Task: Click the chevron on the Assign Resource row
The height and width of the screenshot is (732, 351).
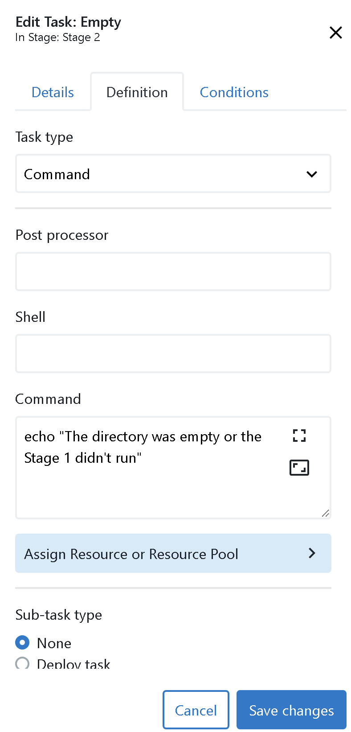Action: (312, 553)
